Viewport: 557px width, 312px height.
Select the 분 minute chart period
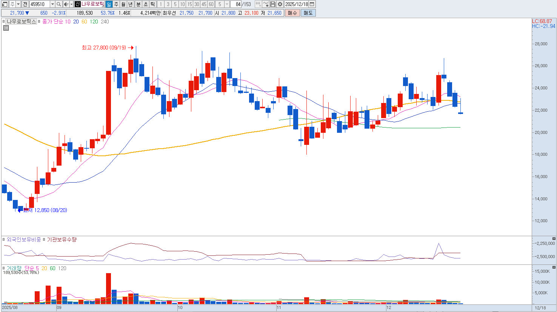coord(138,4)
